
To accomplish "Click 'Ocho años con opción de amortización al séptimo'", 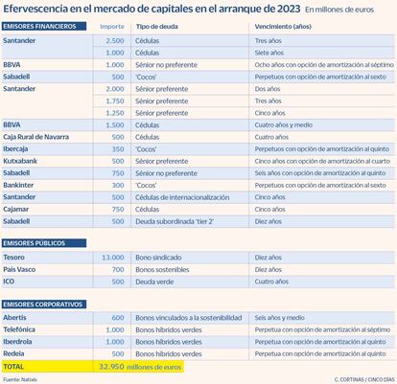I will click(324, 65).
